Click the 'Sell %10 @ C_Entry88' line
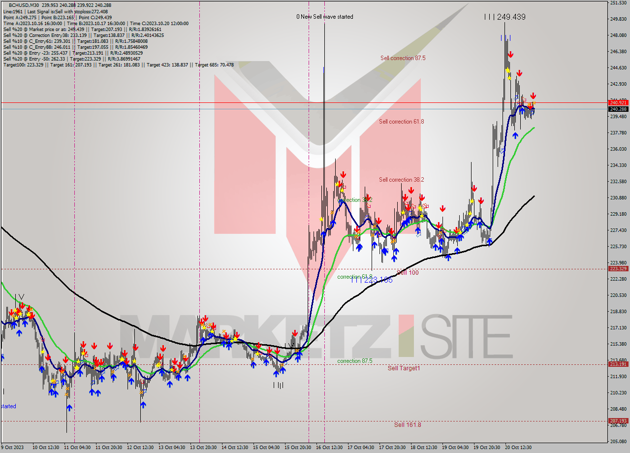This screenshot has height=453, width=630. [75, 47]
